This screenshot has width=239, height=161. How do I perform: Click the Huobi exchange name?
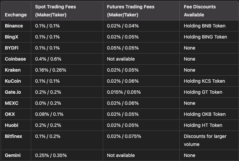(12, 125)
